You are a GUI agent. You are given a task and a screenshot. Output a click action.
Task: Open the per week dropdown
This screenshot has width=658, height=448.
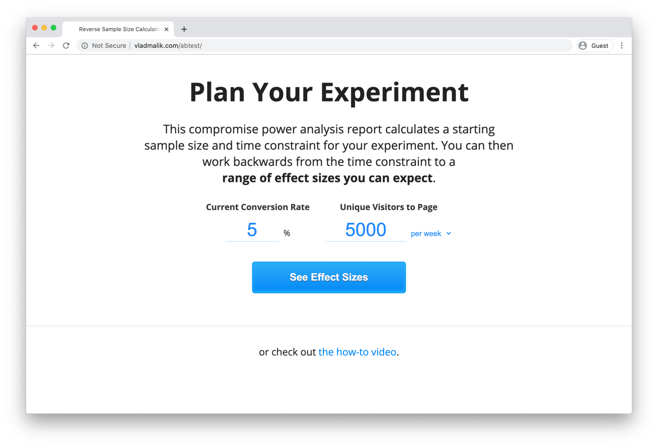pos(431,233)
